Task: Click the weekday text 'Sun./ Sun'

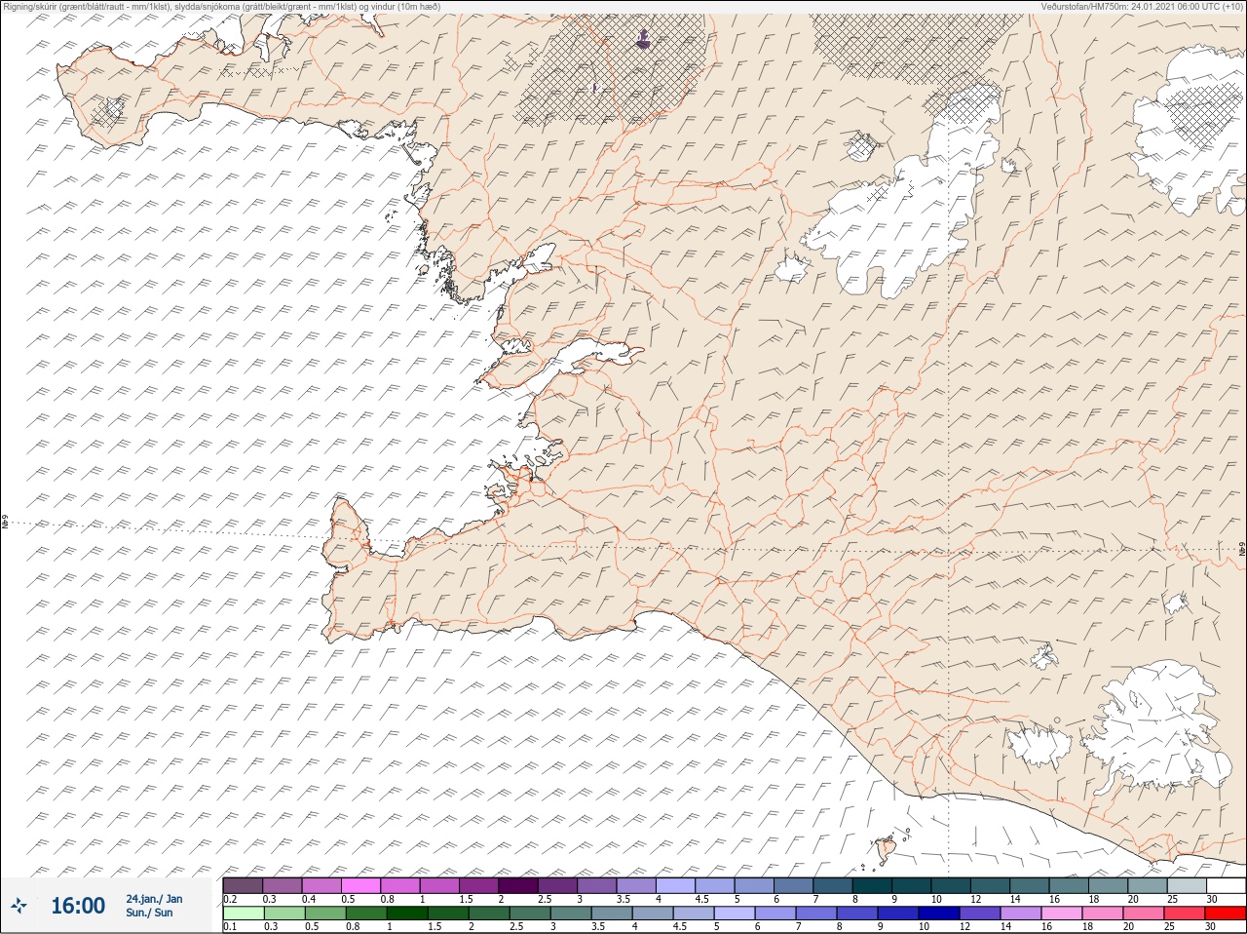Action: 149,913
